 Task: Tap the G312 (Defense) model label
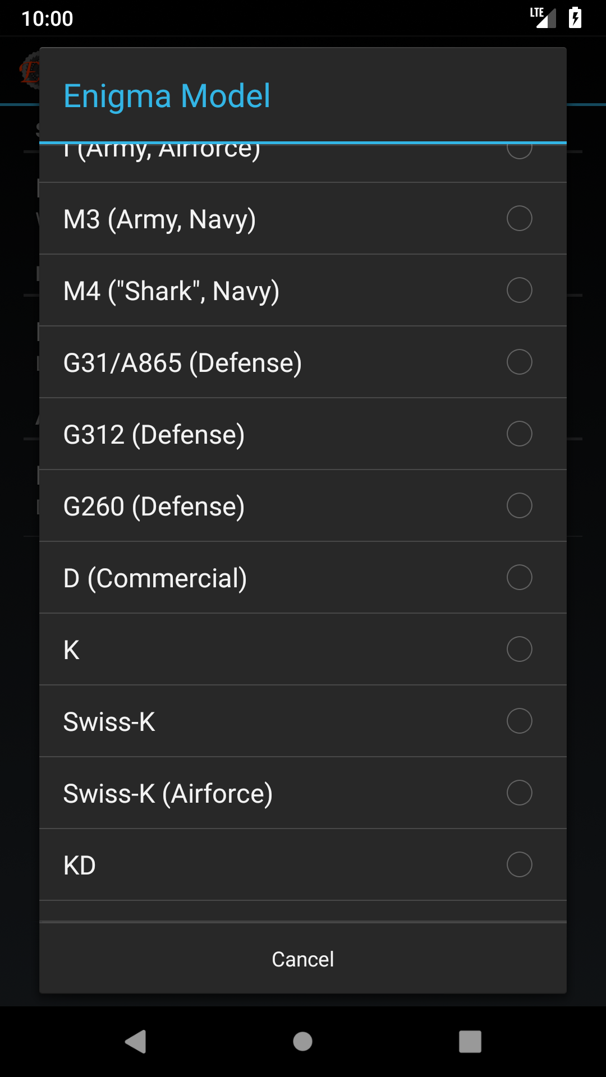tap(154, 434)
